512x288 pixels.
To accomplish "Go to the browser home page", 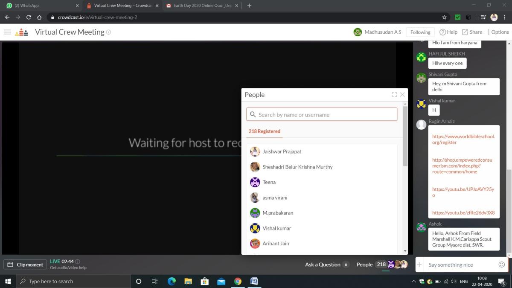I will [x=39, y=17].
